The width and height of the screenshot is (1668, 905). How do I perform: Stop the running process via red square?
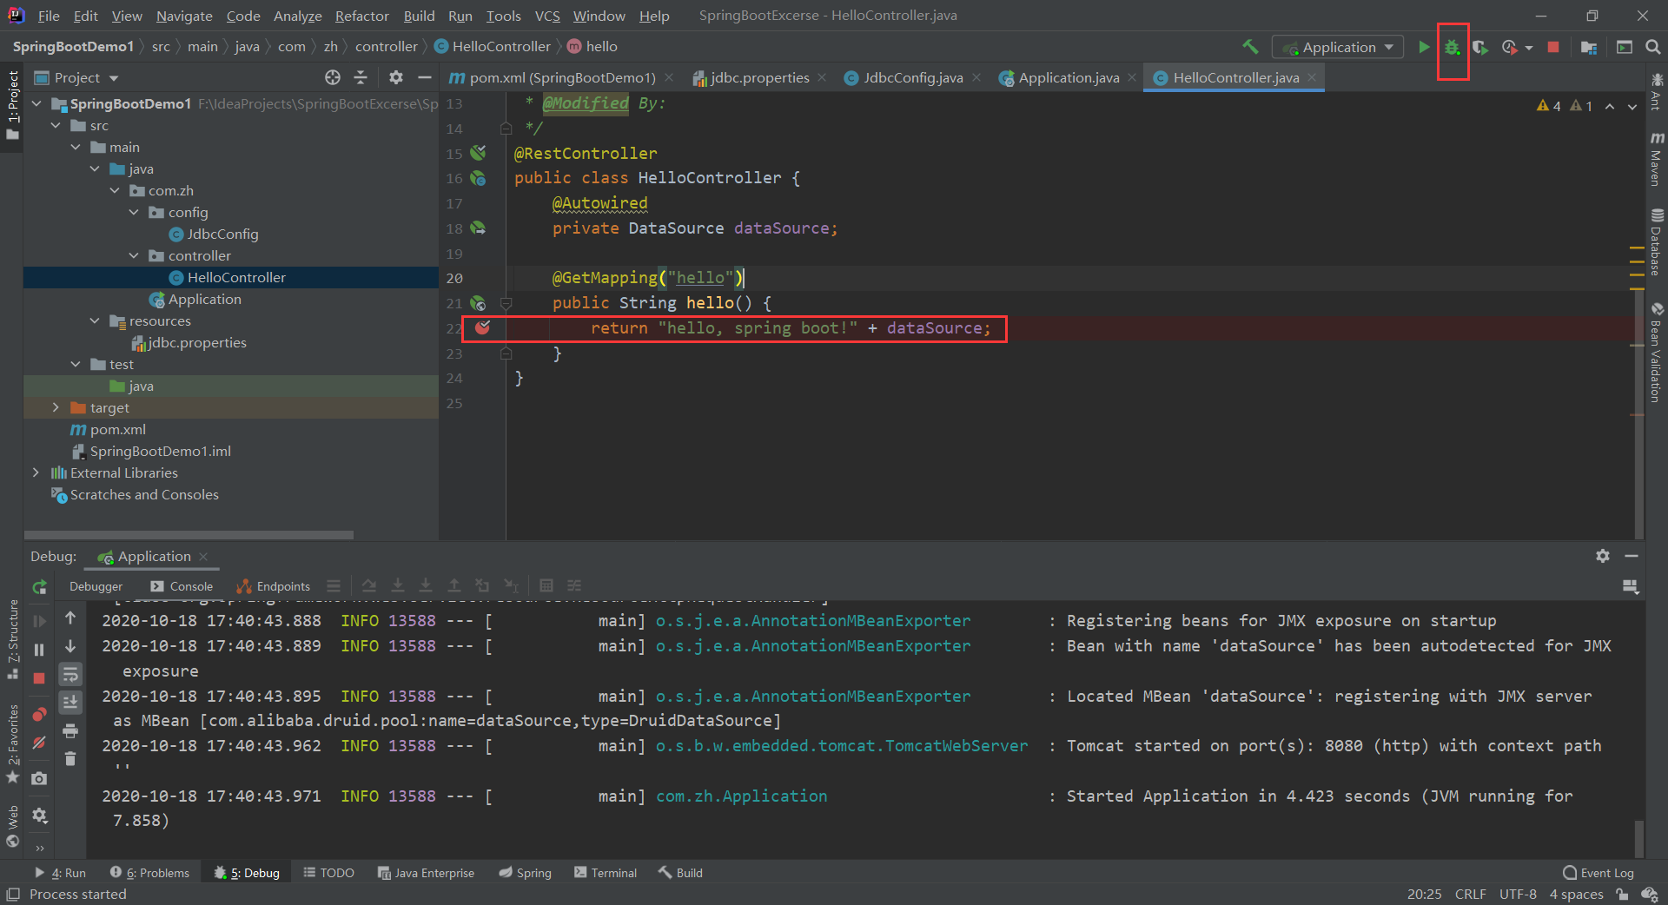[x=1553, y=47]
